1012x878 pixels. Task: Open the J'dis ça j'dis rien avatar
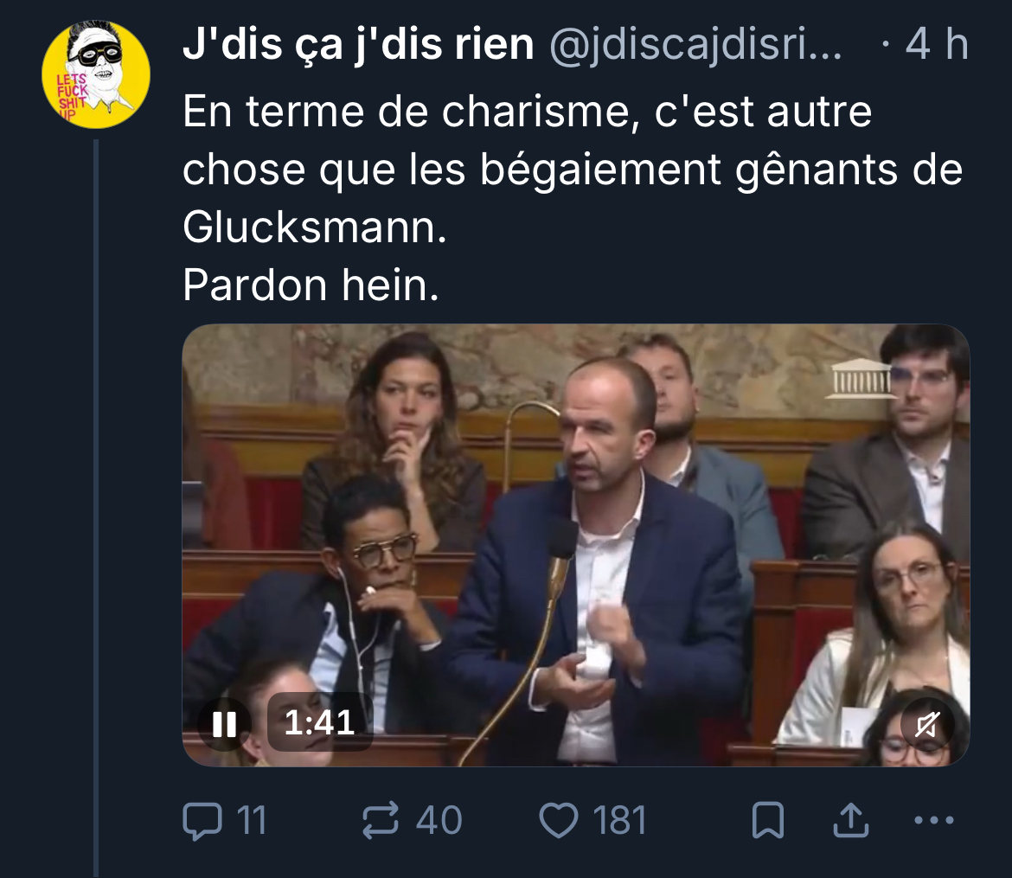pyautogui.click(x=96, y=75)
